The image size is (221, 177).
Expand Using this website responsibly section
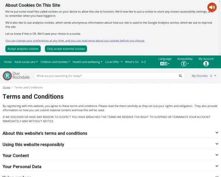click(110, 144)
